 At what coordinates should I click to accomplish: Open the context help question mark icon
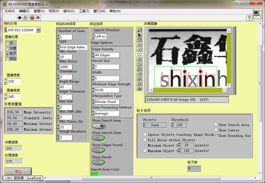tap(249, 17)
